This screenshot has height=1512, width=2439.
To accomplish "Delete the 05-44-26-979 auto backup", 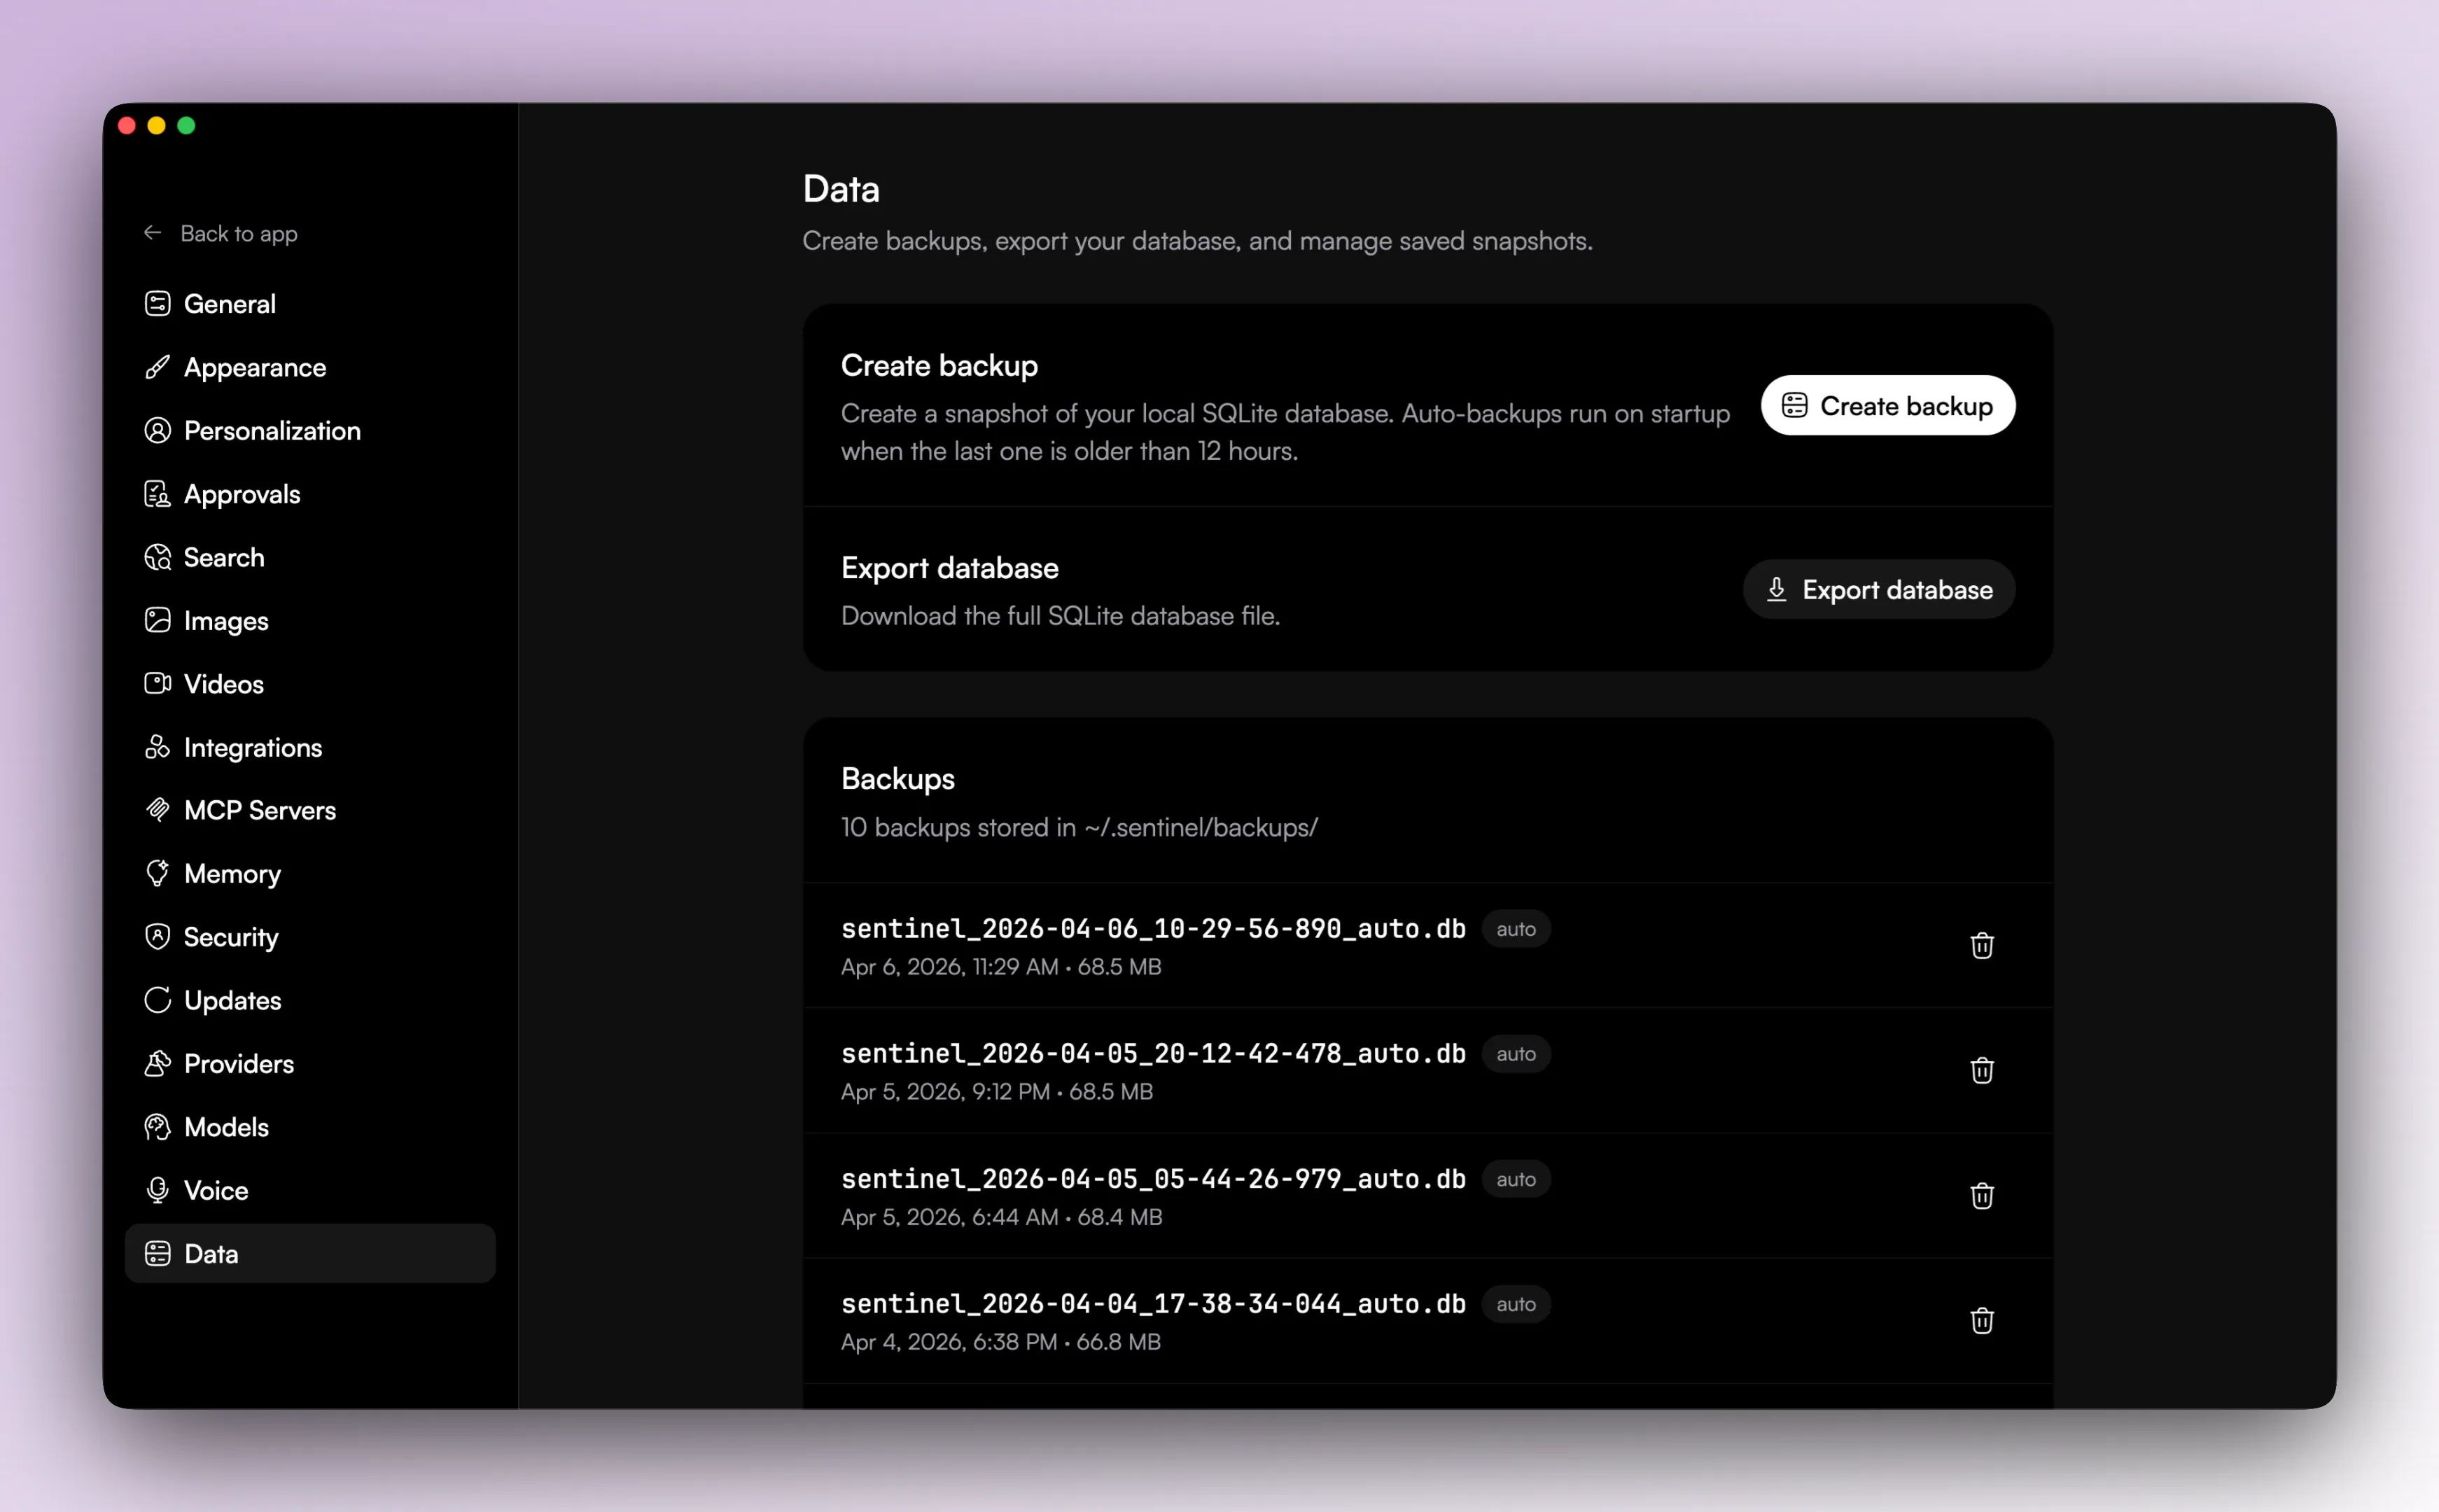I will pyautogui.click(x=1981, y=1195).
